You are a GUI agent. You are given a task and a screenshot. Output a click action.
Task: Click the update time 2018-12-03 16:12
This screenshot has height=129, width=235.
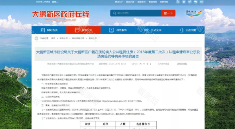coord(112,64)
